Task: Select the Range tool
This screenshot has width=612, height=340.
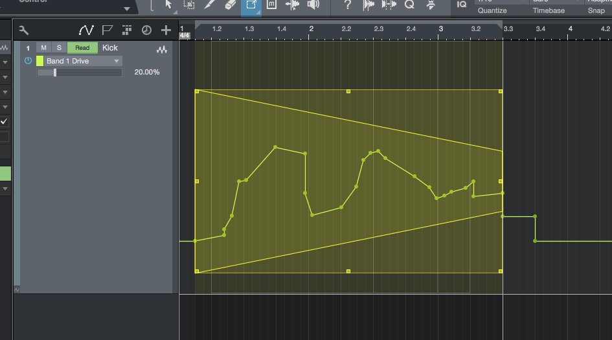Action: pyautogui.click(x=189, y=5)
